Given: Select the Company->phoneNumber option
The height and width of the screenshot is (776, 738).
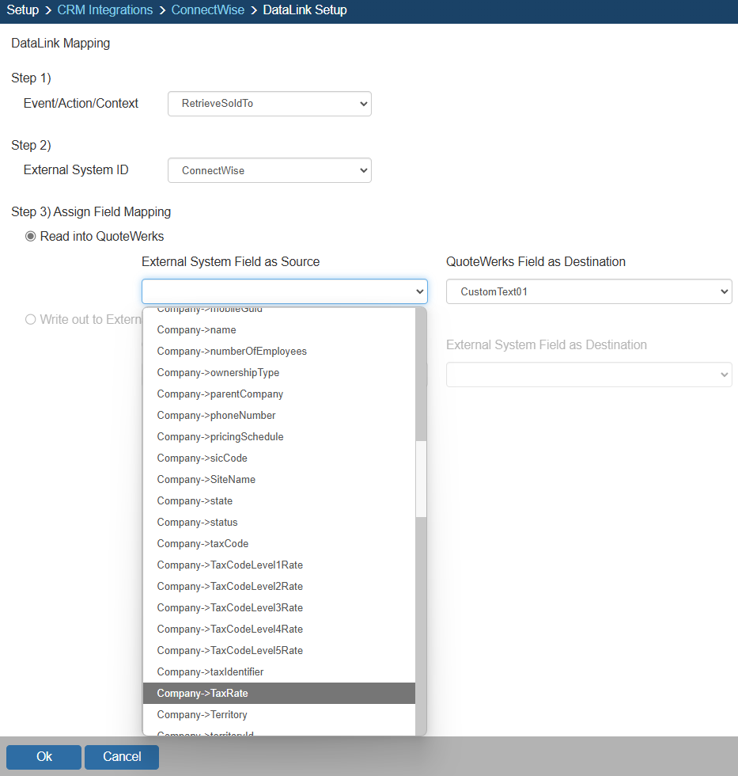Looking at the screenshot, I should pyautogui.click(x=216, y=415).
